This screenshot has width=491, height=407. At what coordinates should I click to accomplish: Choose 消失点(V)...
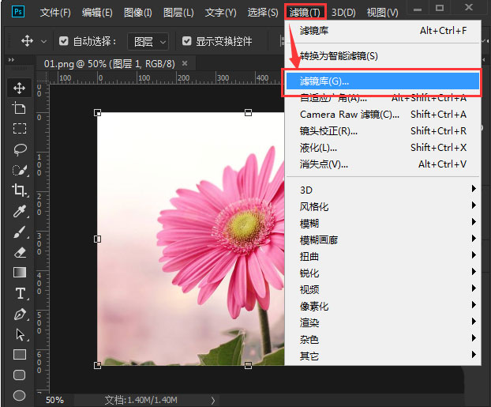click(x=384, y=164)
